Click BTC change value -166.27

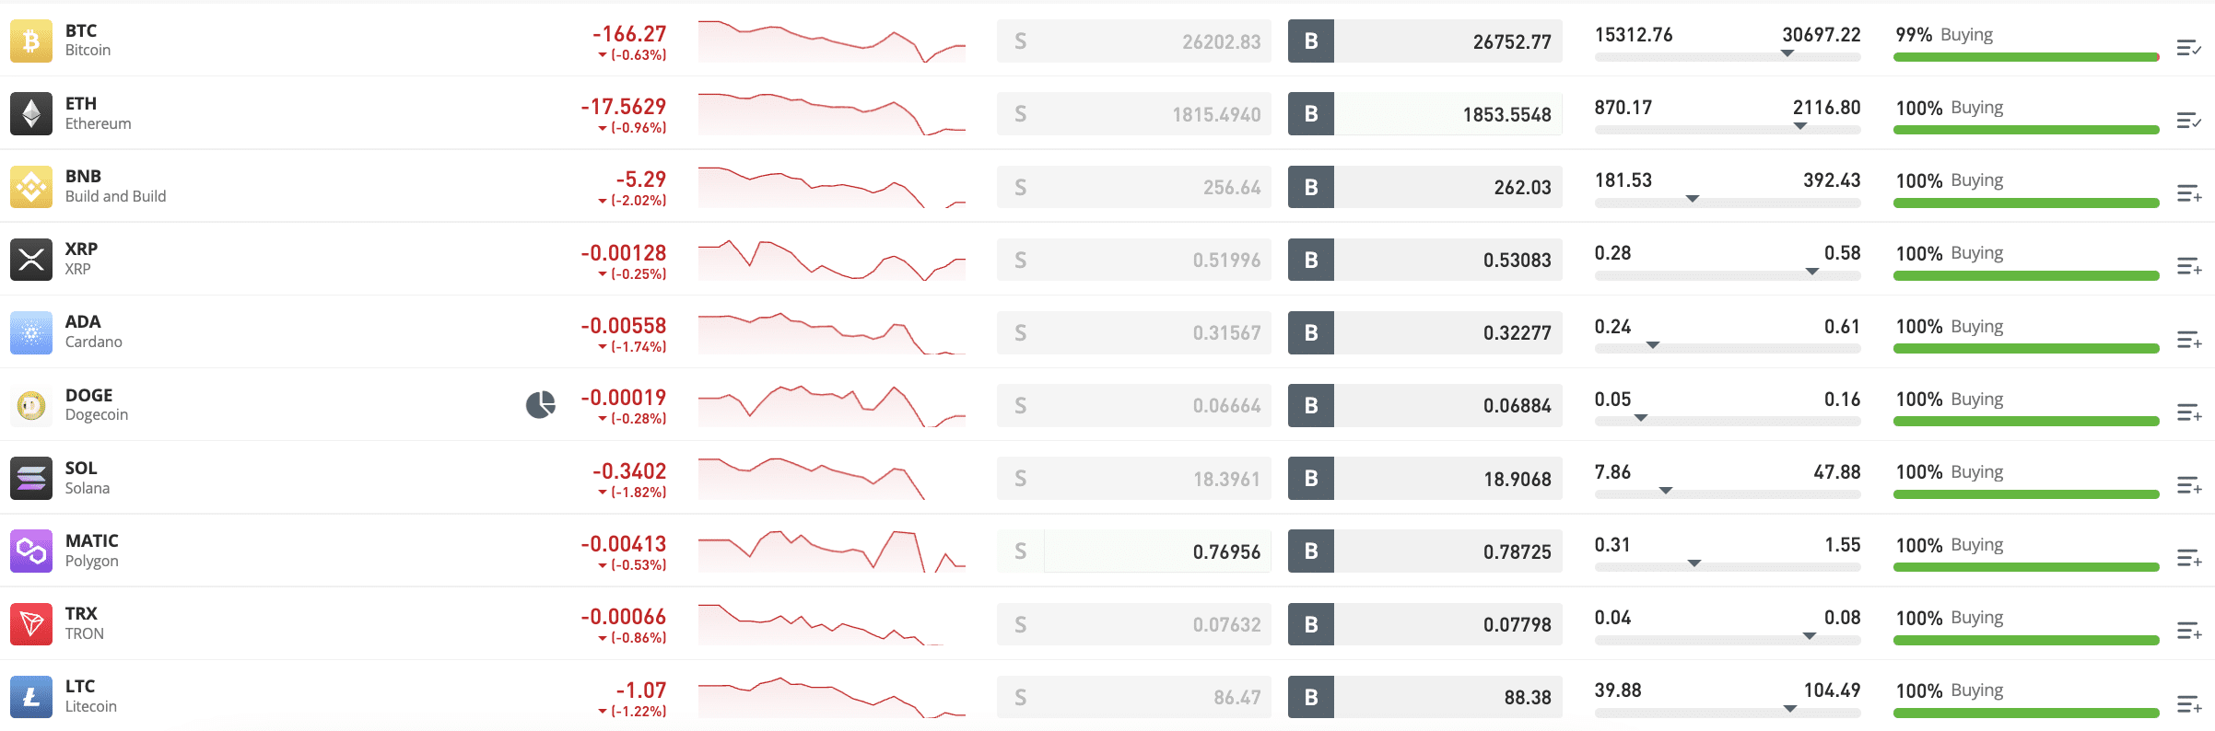(x=628, y=34)
